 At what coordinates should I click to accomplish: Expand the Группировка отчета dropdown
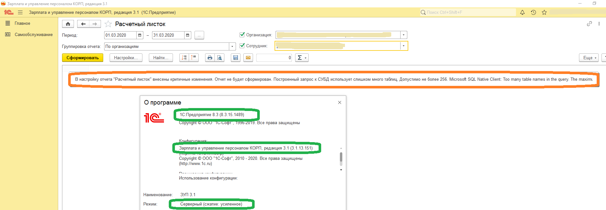tap(232, 46)
